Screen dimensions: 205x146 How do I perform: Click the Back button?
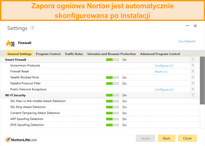click(x=167, y=138)
